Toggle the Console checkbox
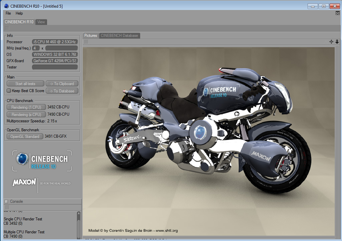 coord(6,201)
